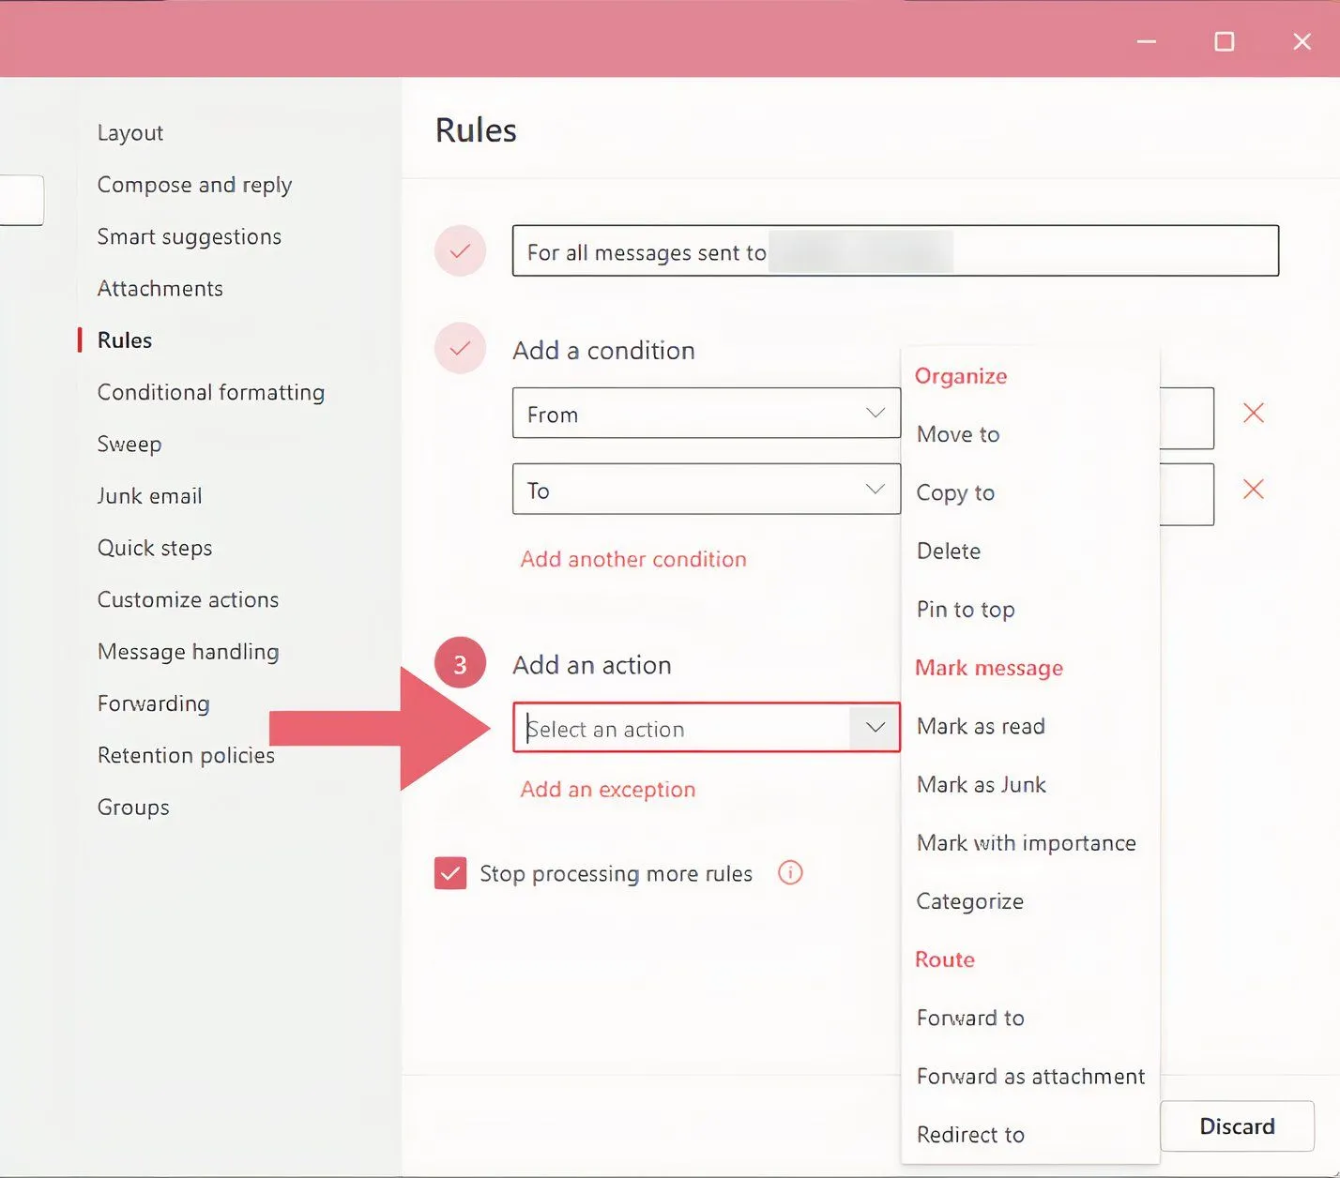Click Add an exception

(608, 789)
